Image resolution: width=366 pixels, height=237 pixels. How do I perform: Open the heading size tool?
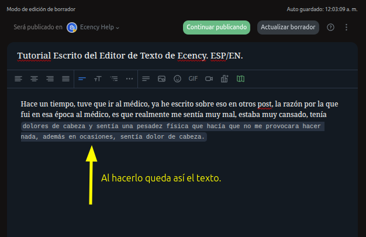click(98, 79)
